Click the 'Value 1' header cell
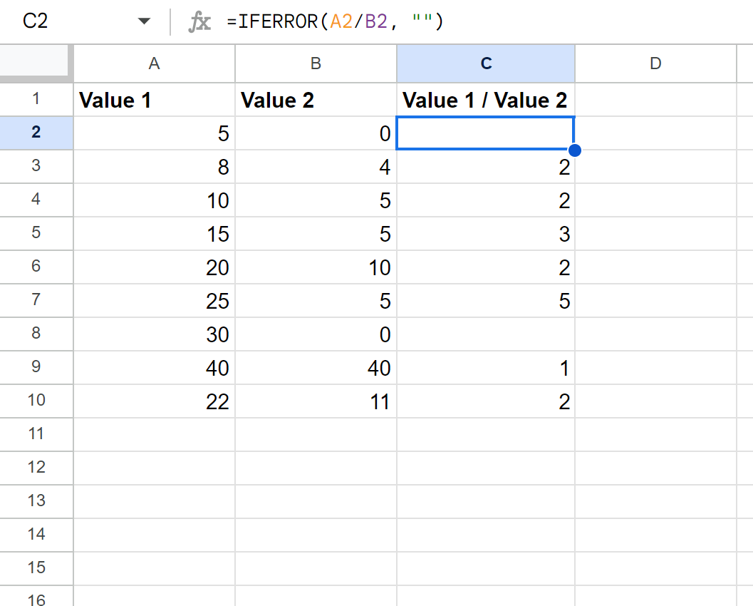753x606 pixels. click(x=154, y=100)
